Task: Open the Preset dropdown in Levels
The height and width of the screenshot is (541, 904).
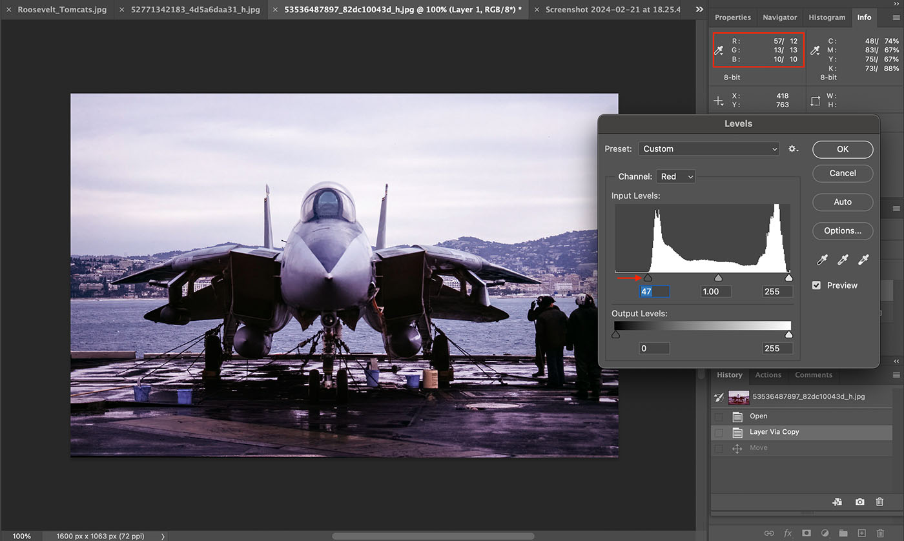Action: [x=709, y=148]
